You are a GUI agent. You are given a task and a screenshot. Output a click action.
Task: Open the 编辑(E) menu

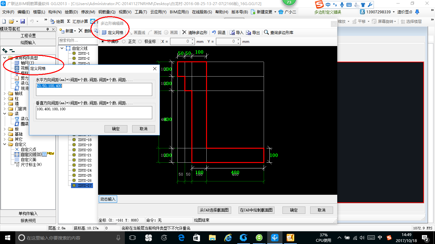click(24, 12)
